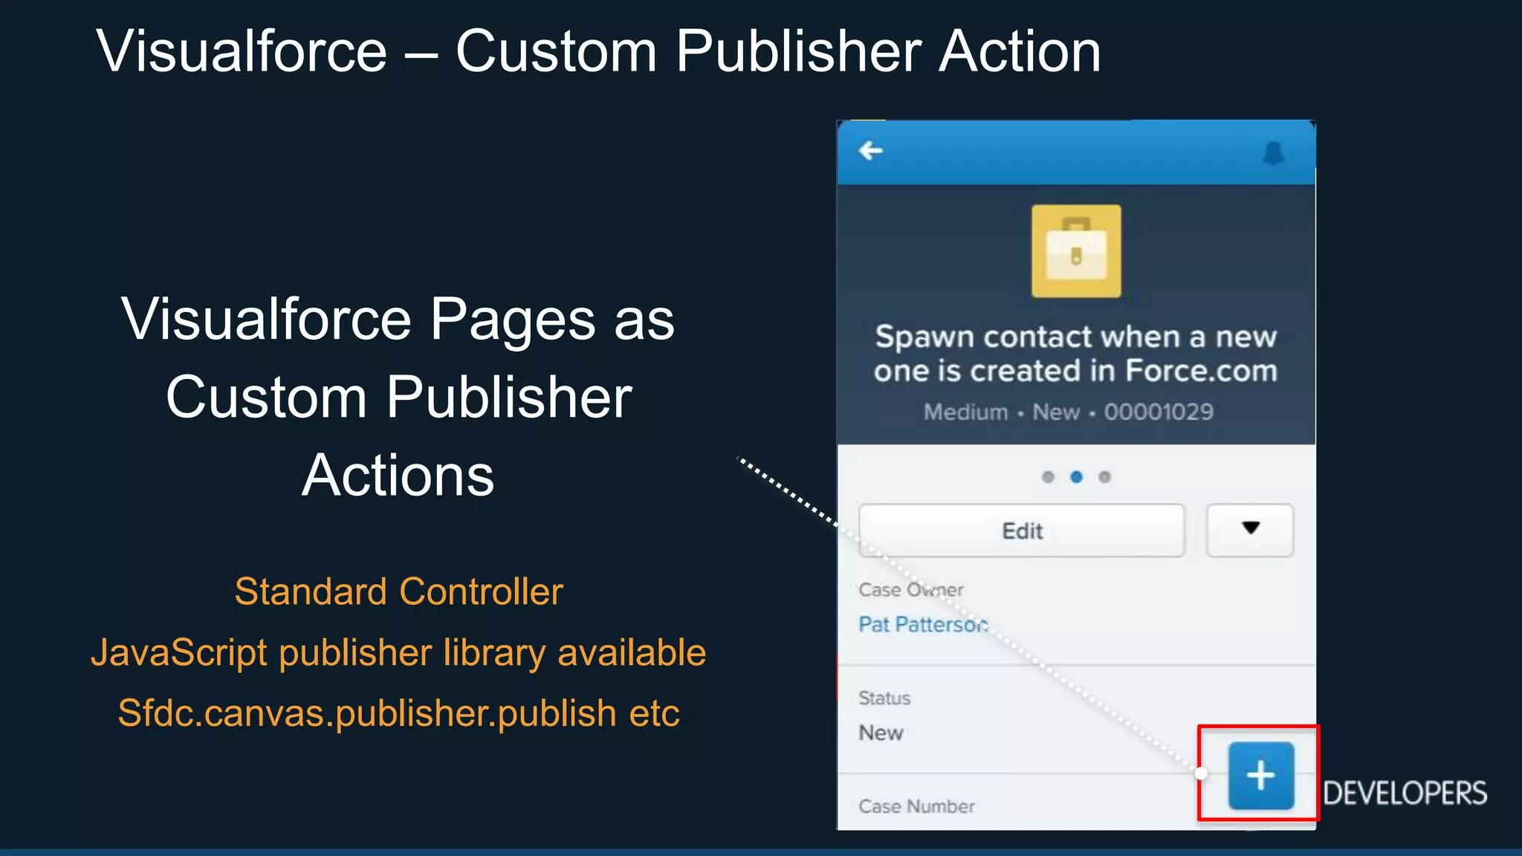
Task: Click 'Sfdc.canvas.publisher.publish etc' text
Action: pyautogui.click(x=398, y=713)
